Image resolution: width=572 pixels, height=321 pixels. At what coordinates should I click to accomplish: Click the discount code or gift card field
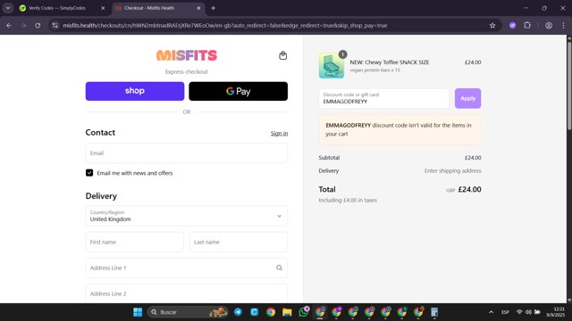point(383,98)
